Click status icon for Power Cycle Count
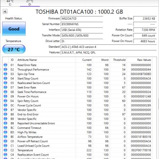This screenshot has height=159, width=159. tap(5, 105)
